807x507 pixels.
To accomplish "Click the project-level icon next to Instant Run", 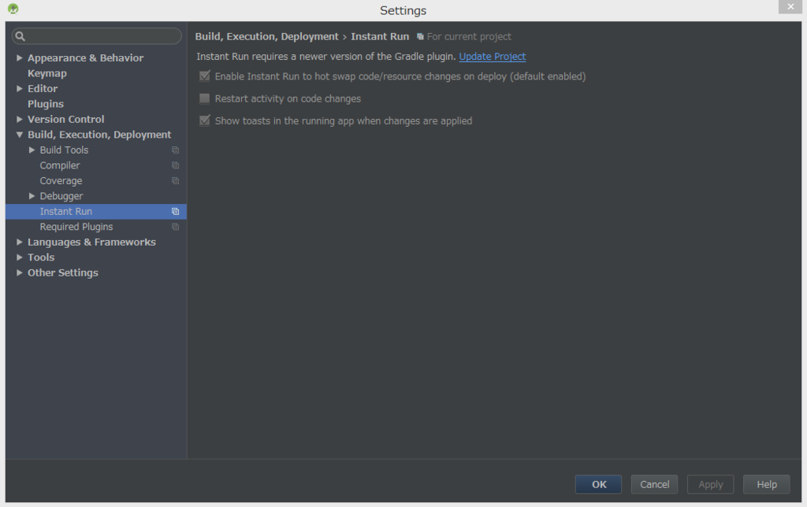I will coord(175,211).
